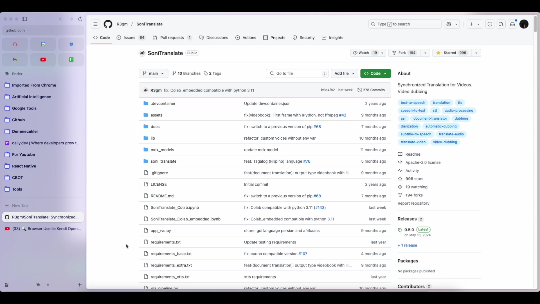Click the bottom-left sidebar archive icon
The image size is (540, 304).
pyautogui.click(x=6, y=285)
